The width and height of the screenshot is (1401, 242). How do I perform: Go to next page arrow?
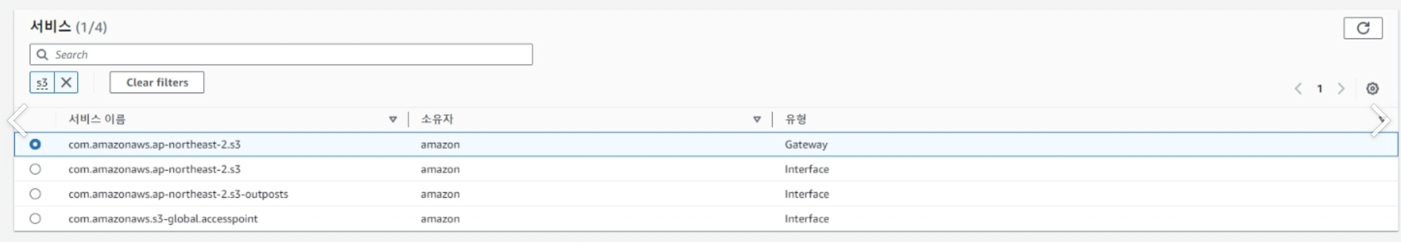tap(1341, 88)
